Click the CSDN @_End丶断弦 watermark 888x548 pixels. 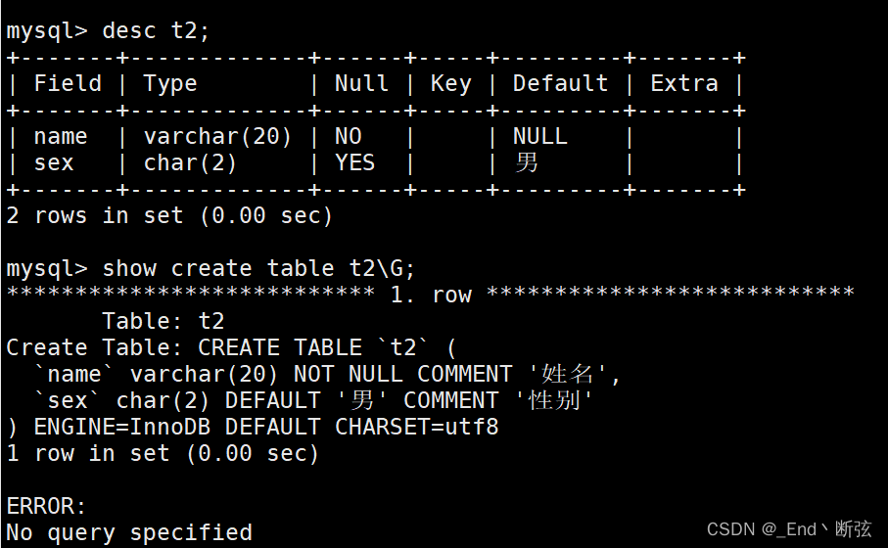click(x=788, y=529)
